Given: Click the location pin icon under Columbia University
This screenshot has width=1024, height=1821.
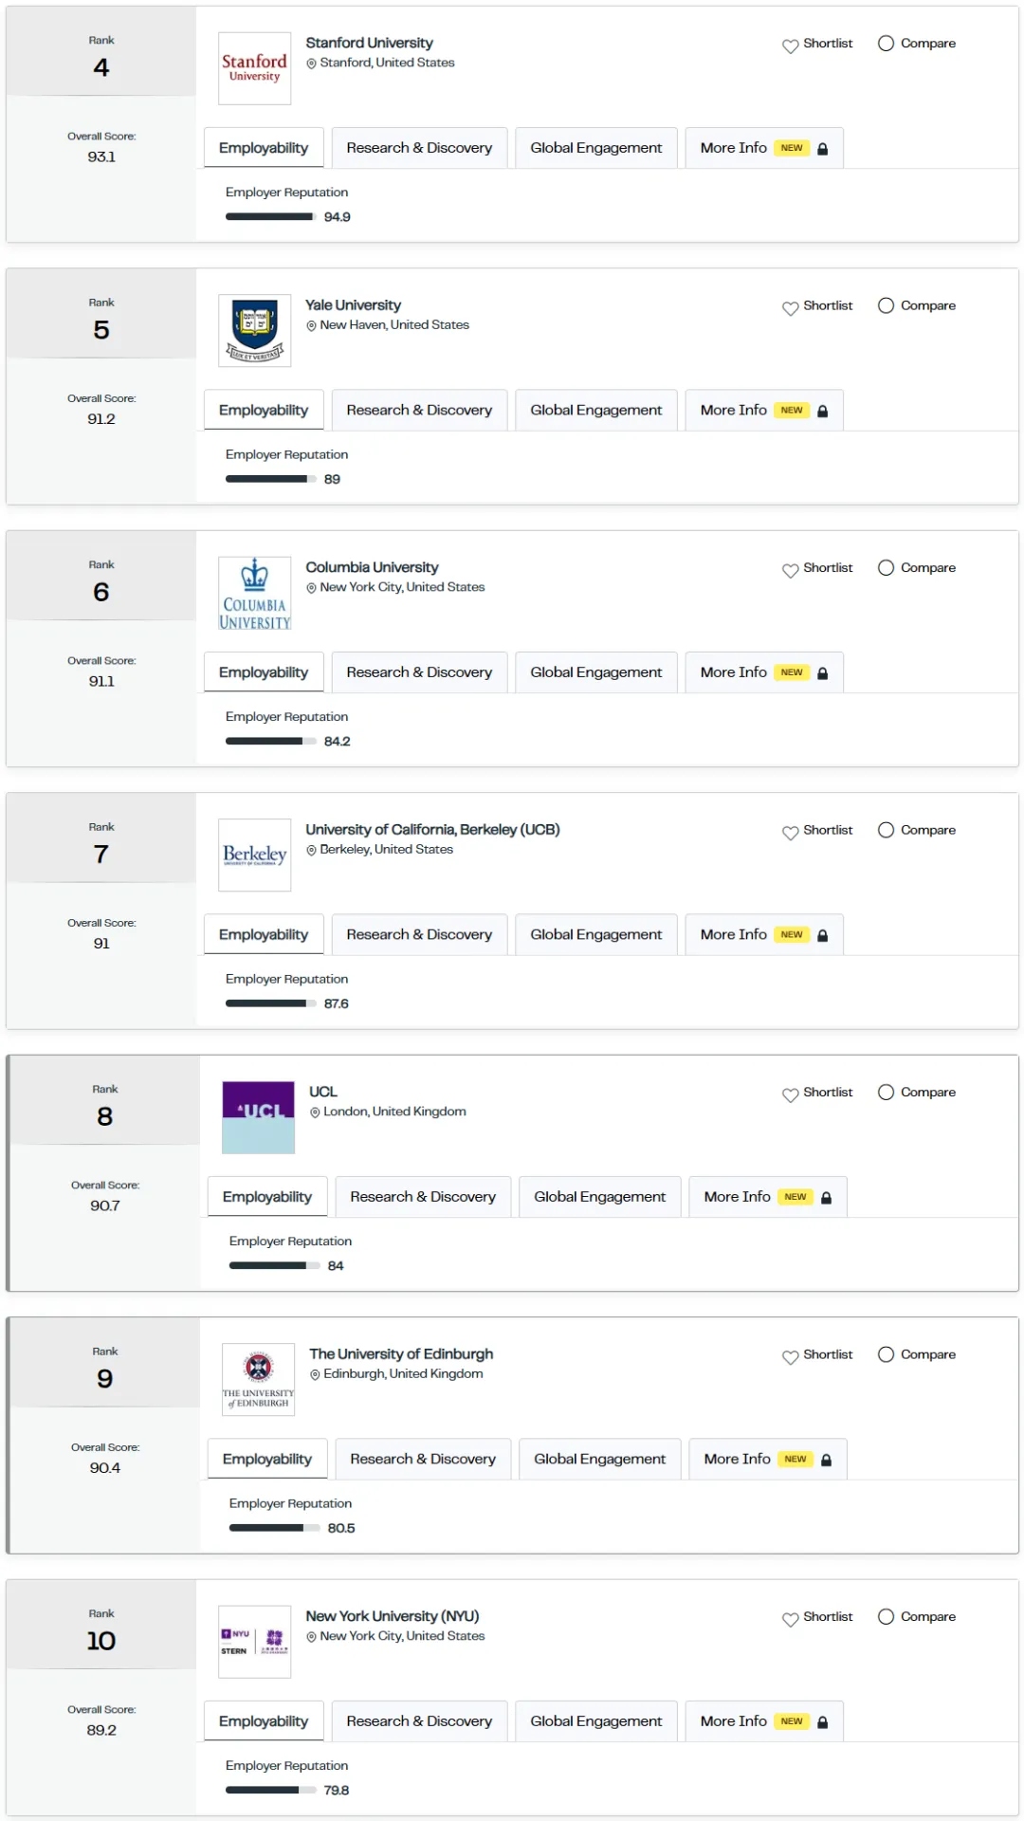Looking at the screenshot, I should coord(311,588).
